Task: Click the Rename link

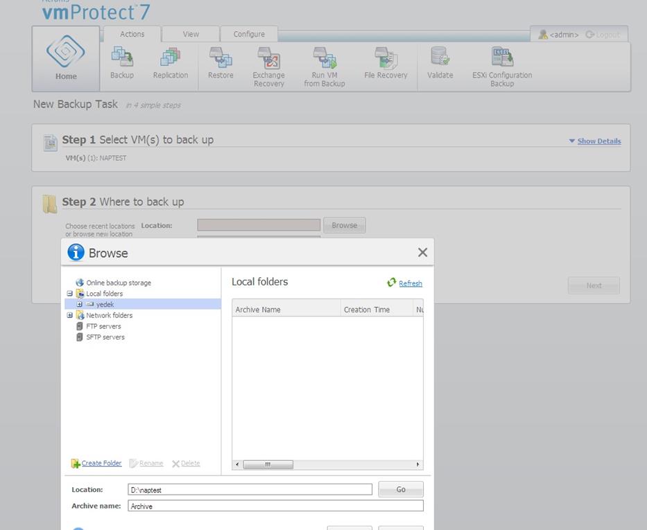Action: click(151, 463)
